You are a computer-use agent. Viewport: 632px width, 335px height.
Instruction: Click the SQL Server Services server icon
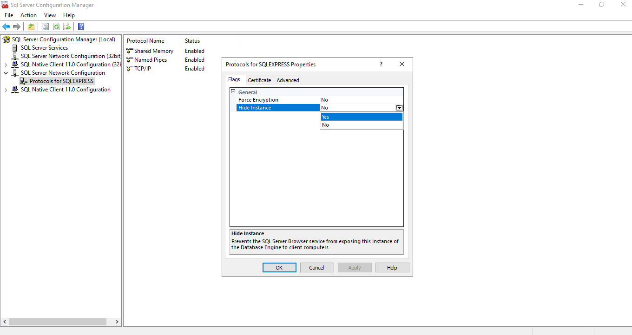15,48
